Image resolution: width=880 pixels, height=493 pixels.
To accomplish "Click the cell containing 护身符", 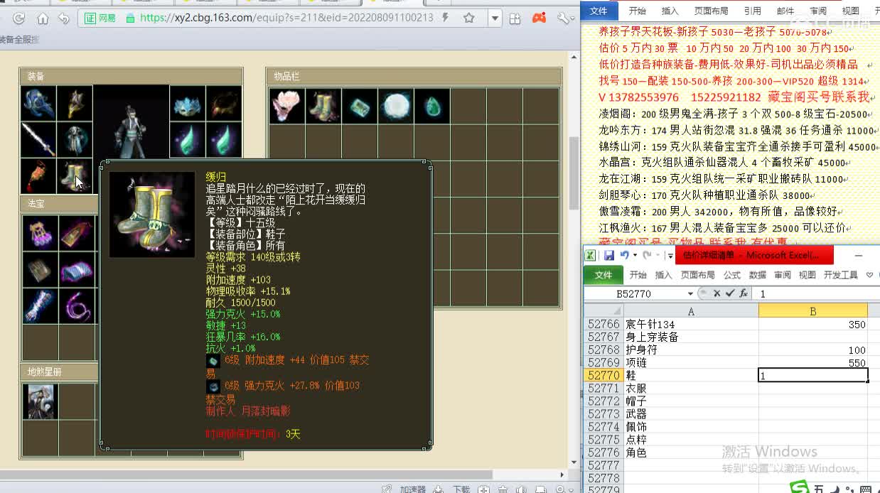I will (691, 350).
